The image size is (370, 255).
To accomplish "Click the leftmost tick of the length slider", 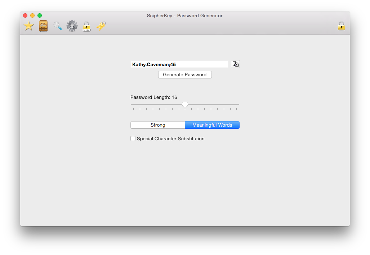I will click(133, 109).
